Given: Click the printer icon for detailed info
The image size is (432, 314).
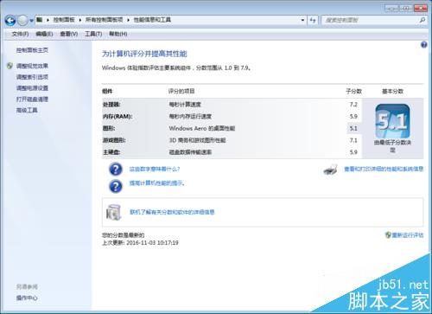Looking at the screenshot, I should 331,170.
